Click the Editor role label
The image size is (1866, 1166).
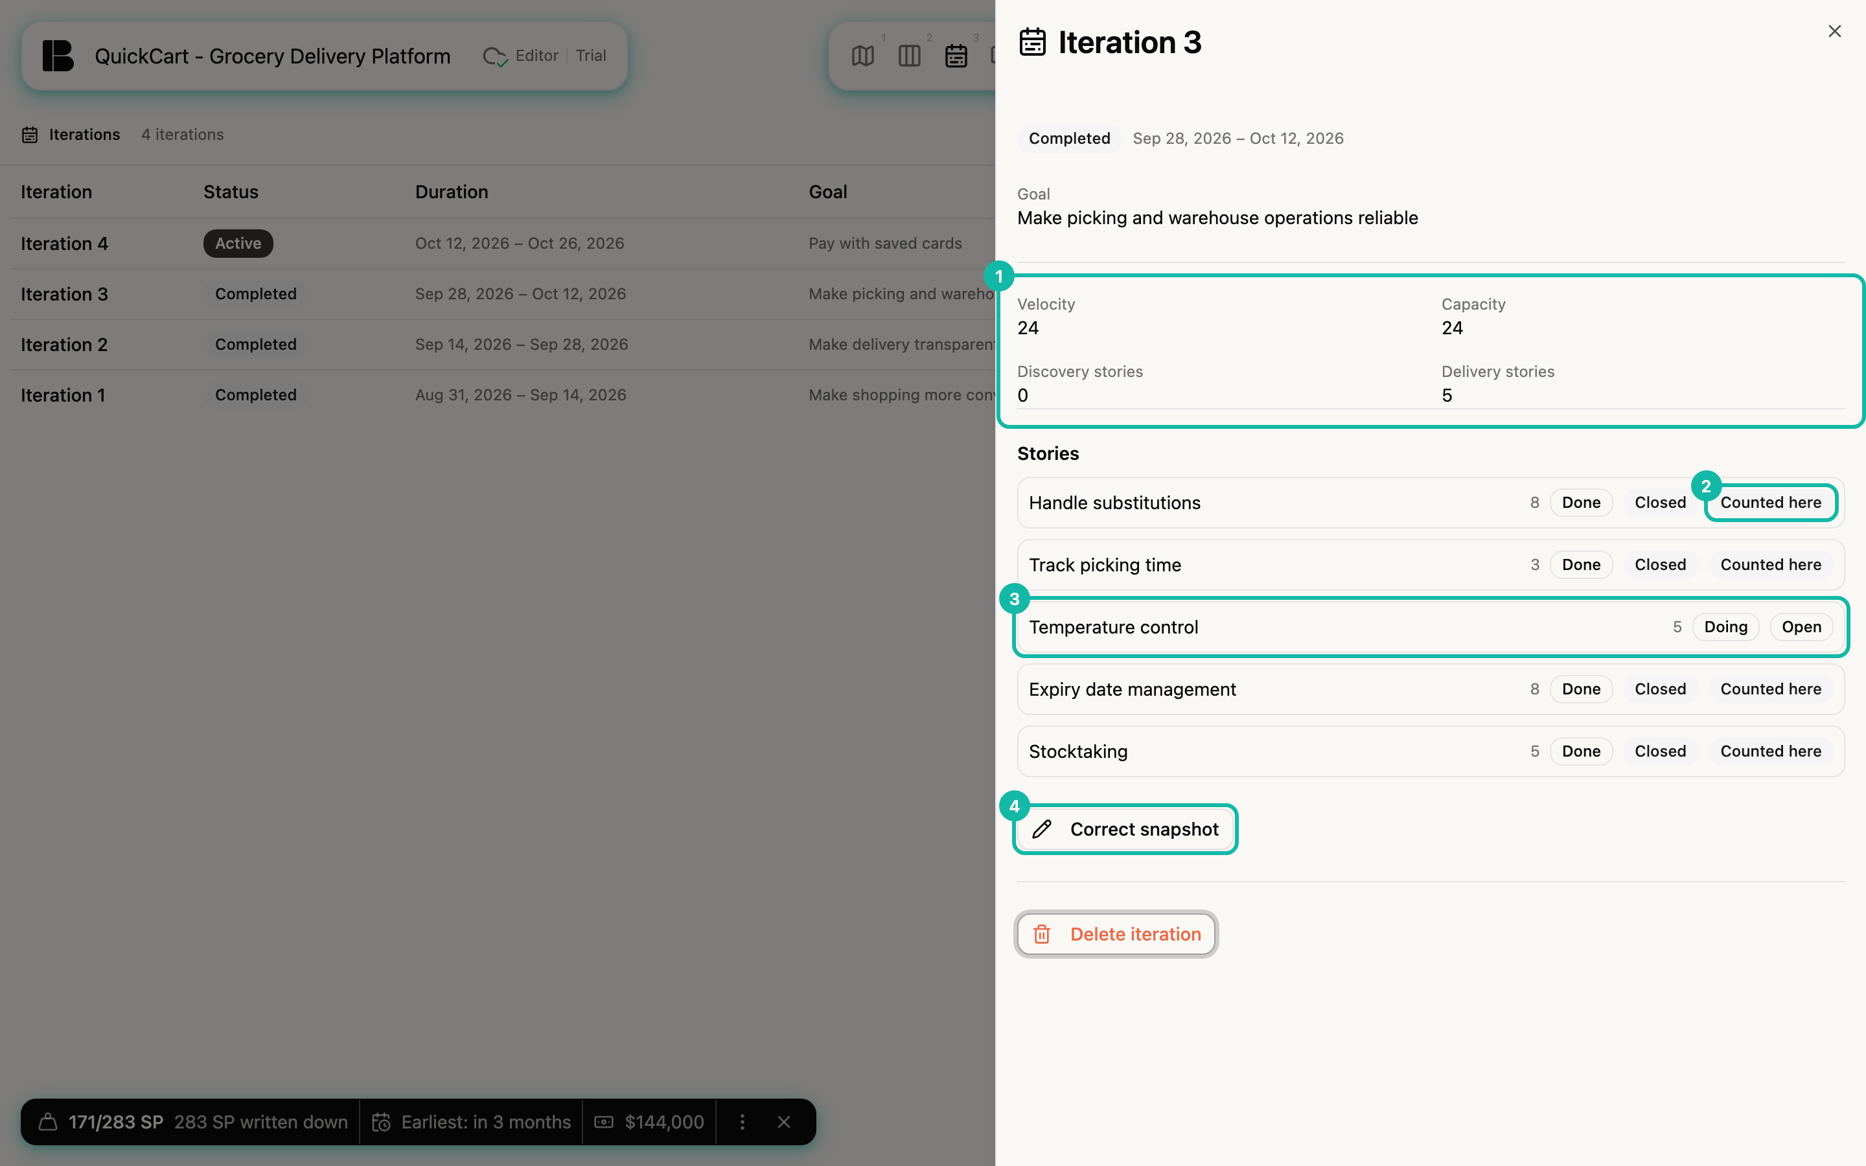click(536, 56)
